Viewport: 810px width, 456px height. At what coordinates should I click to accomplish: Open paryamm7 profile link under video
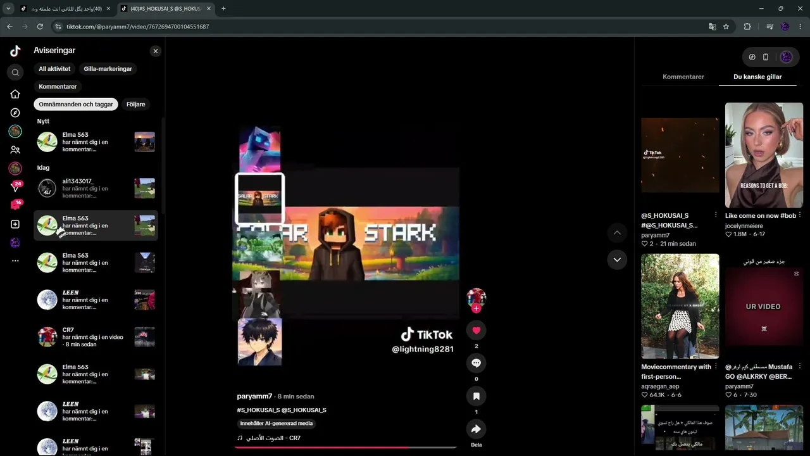(254, 396)
